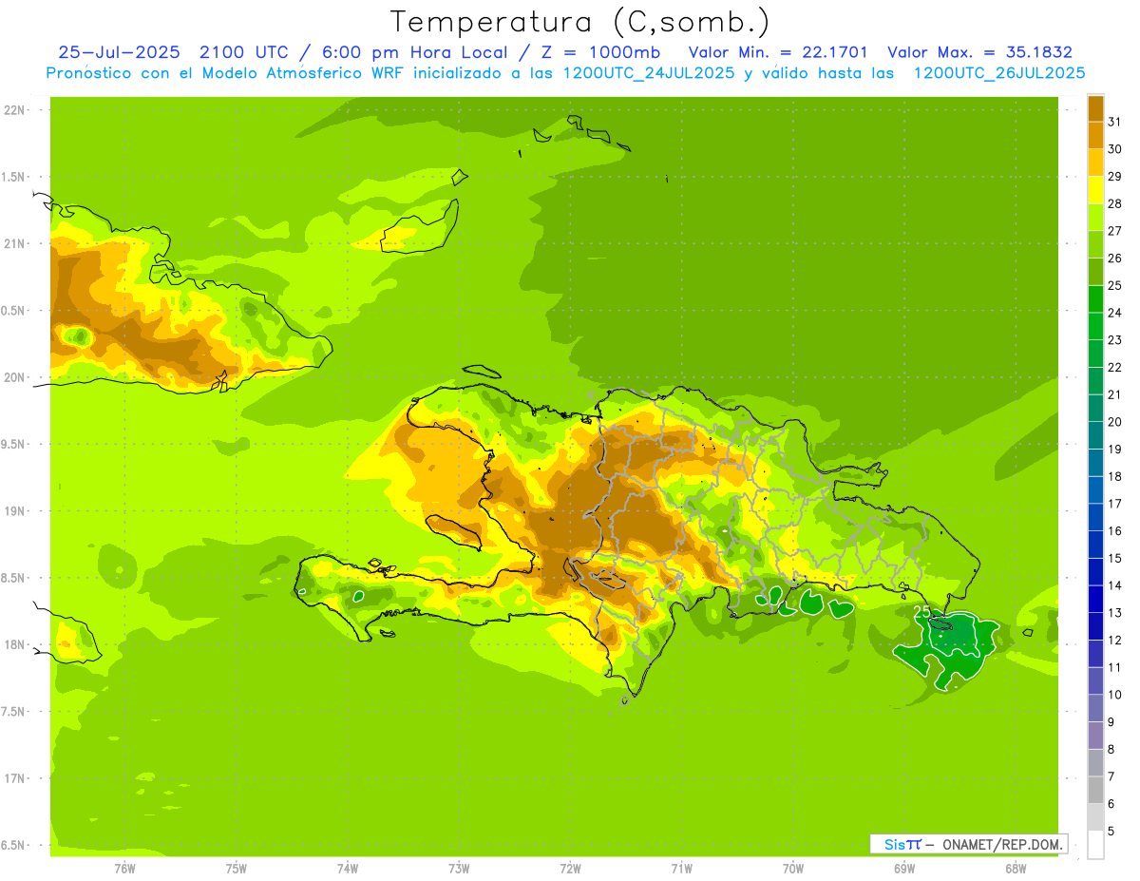Click the latitude label "19N"

tap(15, 510)
